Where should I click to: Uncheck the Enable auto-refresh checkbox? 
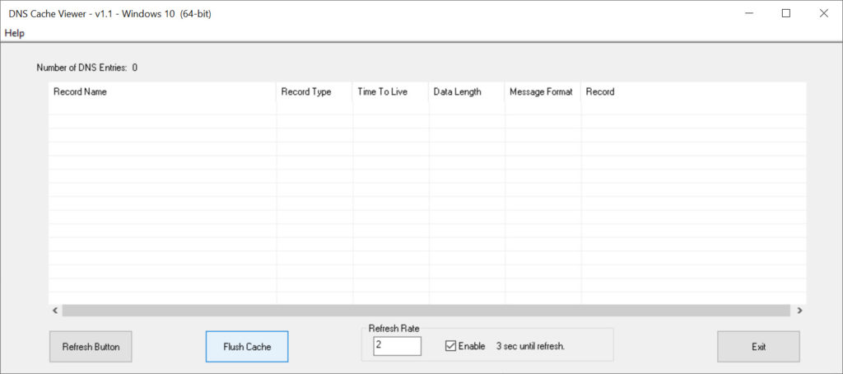click(x=450, y=346)
